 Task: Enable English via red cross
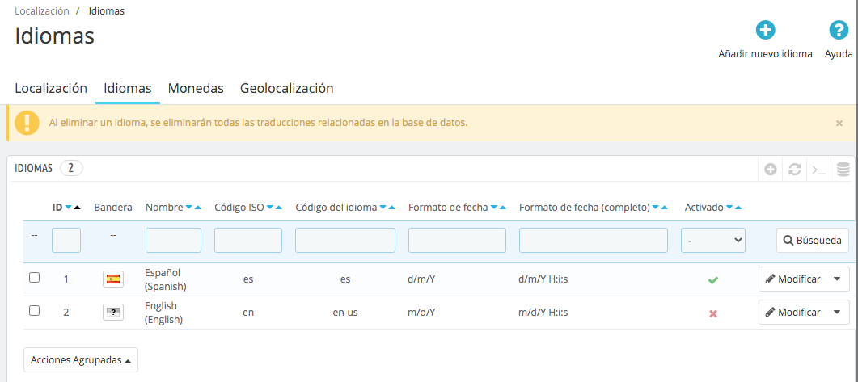pos(713,313)
